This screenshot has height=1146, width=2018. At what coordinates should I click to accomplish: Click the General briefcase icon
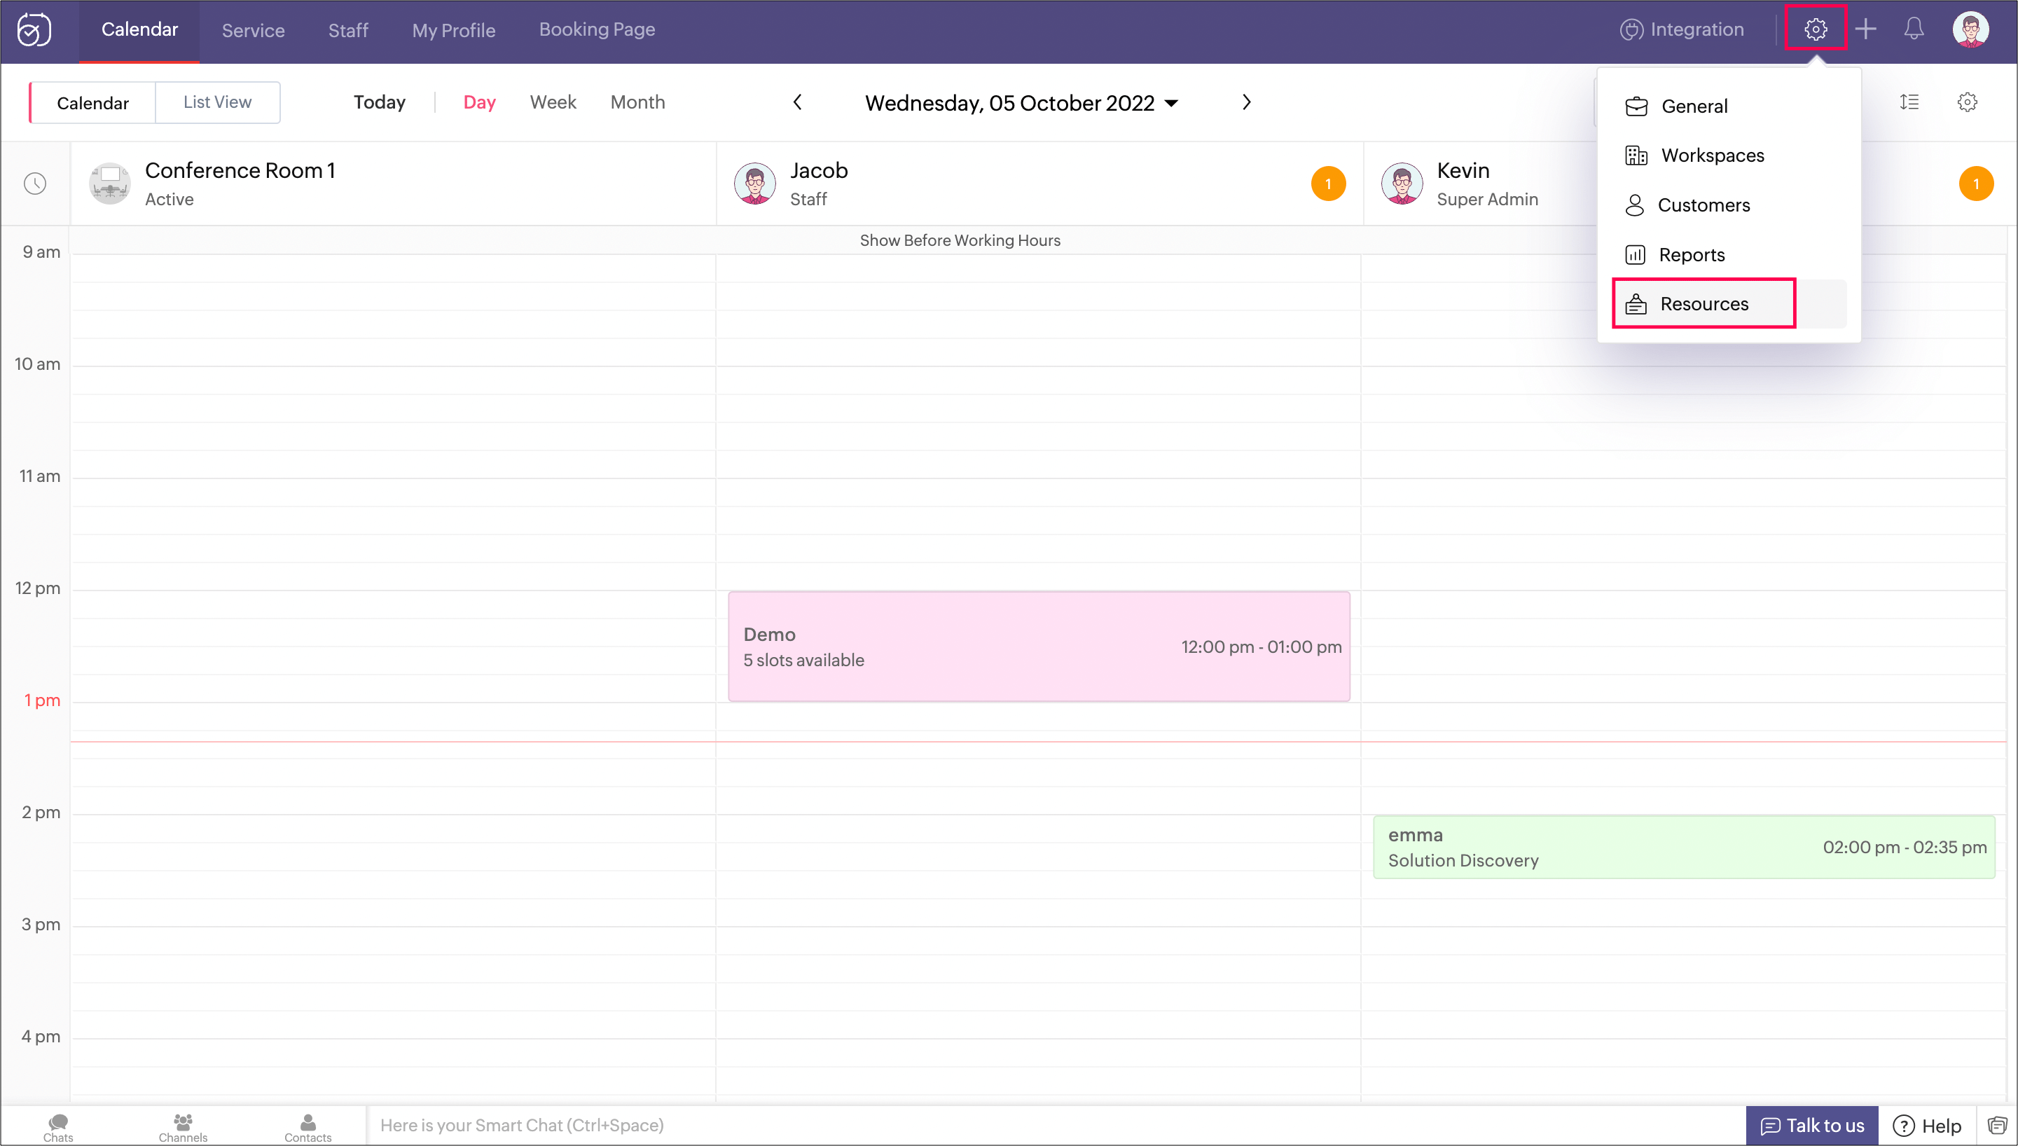click(x=1636, y=106)
